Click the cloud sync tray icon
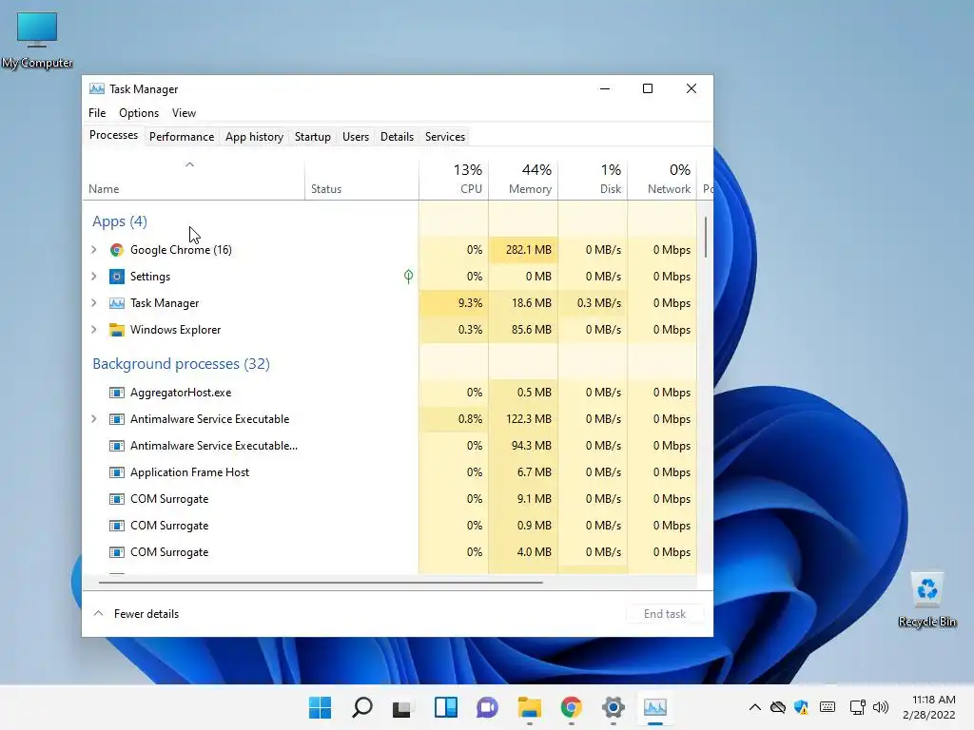This screenshot has height=730, width=974. click(778, 707)
